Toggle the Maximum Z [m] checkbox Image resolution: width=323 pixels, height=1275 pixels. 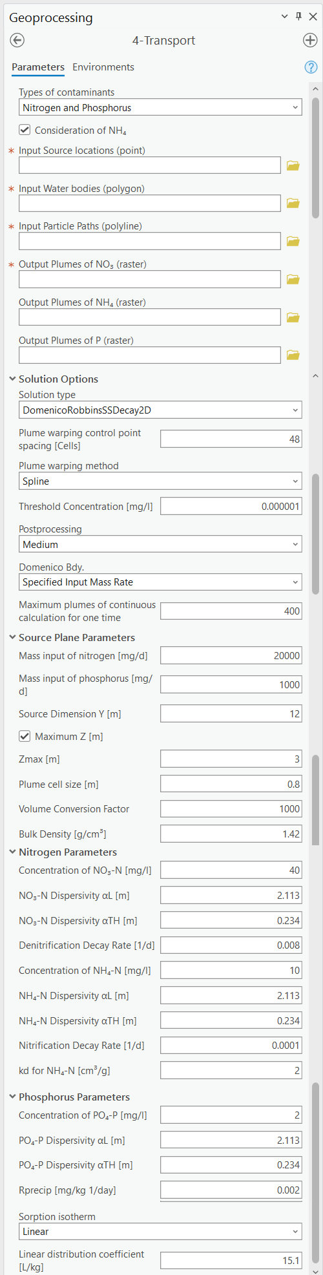pyautogui.click(x=25, y=736)
